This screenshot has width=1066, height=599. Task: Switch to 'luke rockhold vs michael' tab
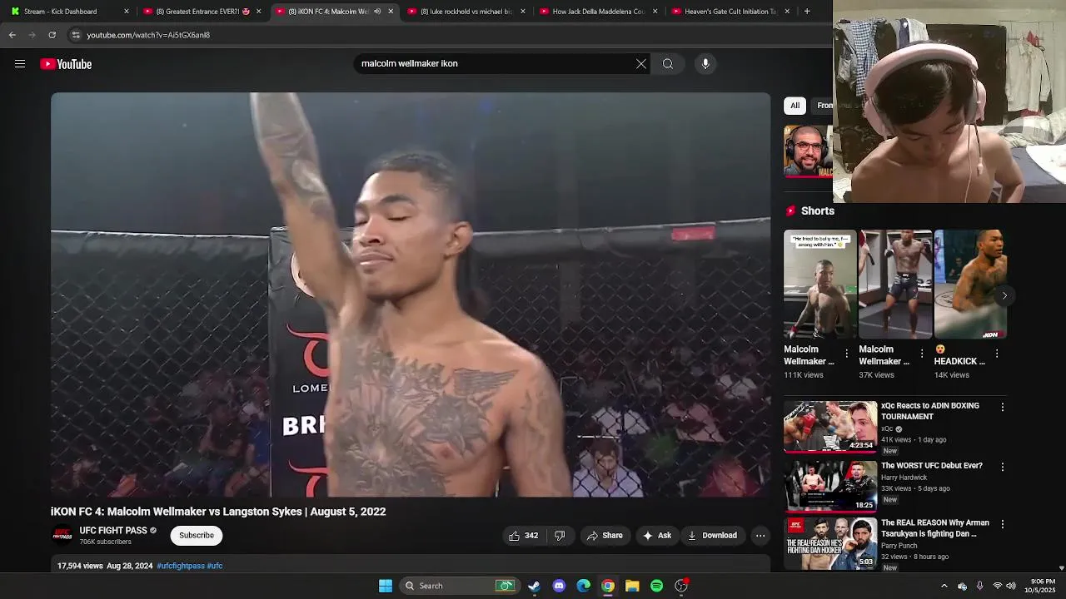point(466,12)
